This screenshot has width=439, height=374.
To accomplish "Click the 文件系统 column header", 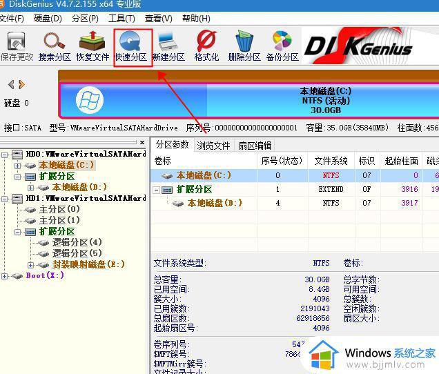I will [x=331, y=161].
